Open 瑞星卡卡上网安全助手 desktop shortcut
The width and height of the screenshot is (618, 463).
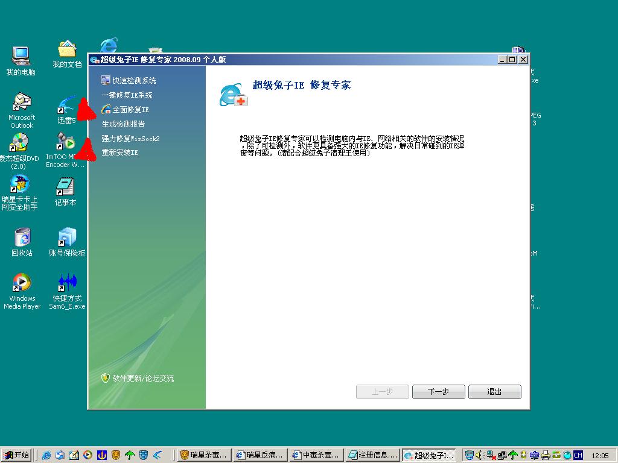coord(19,193)
